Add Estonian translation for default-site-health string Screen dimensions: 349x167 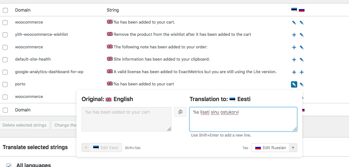coord(294,60)
